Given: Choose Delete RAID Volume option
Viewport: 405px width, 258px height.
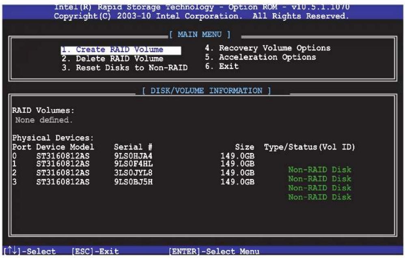Looking at the screenshot, I should (112, 59).
